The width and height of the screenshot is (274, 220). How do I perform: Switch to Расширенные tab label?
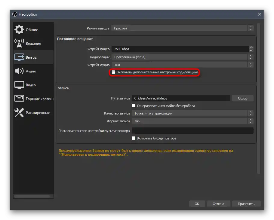coord(38,113)
